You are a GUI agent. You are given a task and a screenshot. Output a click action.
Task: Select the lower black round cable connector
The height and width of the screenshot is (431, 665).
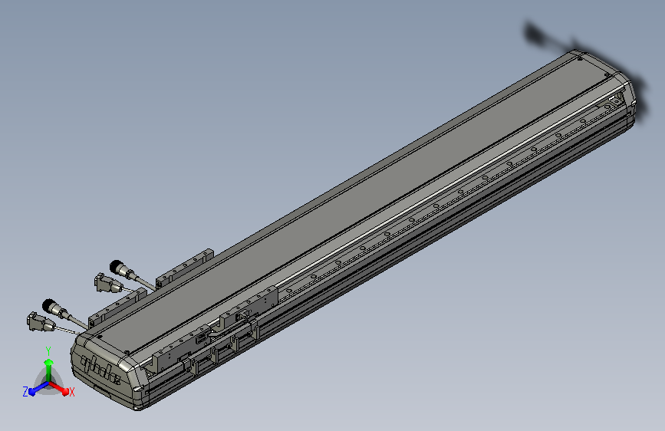54,308
